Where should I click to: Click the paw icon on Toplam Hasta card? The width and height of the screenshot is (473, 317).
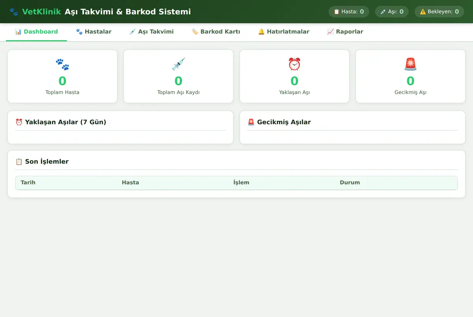(x=62, y=64)
